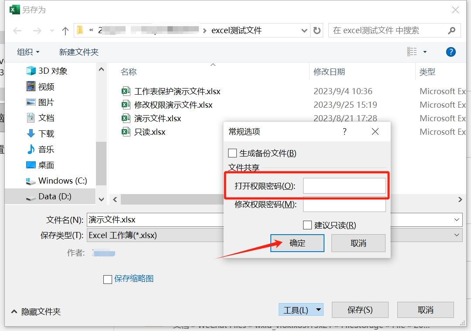Select Windows (C:) drive
This screenshot has width=471, height=331.
pos(56,181)
